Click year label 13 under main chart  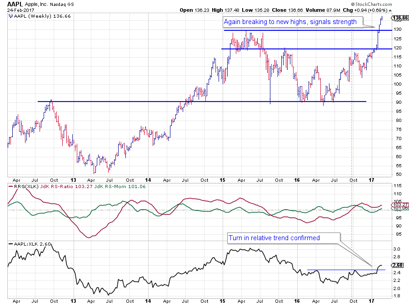click(73, 180)
